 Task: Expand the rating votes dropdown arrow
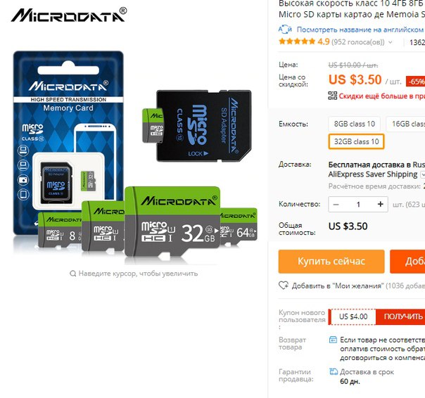point(390,42)
